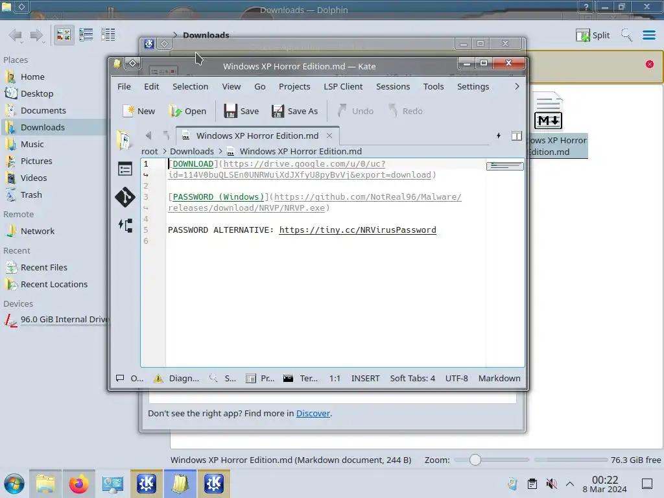Image resolution: width=664 pixels, height=498 pixels.
Task: Click the Kate title bar application icon
Action: [117, 64]
